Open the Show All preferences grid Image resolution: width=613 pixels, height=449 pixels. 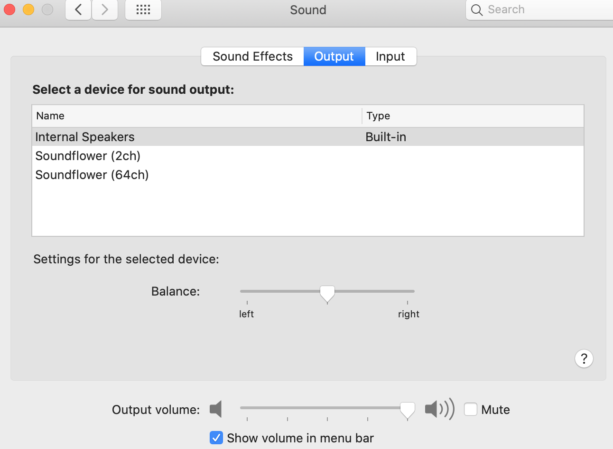coord(143,9)
